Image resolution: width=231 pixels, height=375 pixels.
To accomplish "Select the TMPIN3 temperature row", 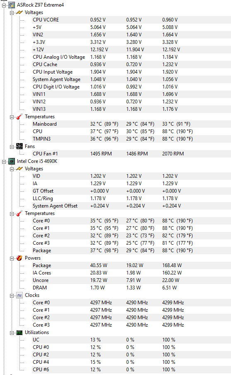I will (131, 139).
